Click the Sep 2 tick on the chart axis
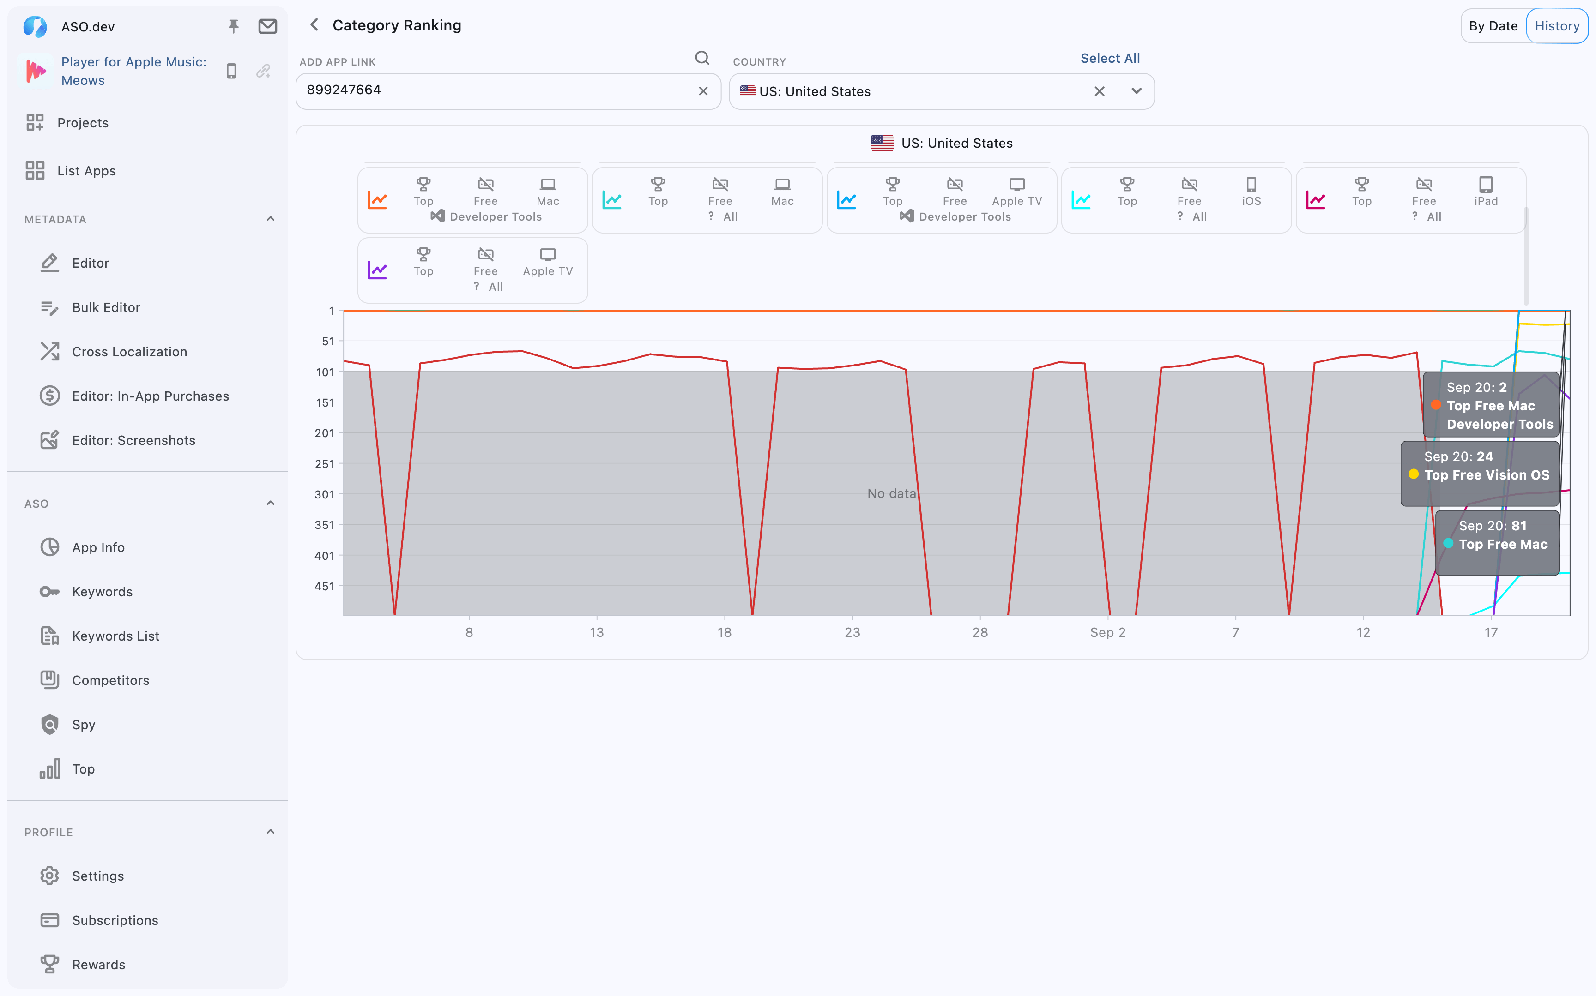1596x996 pixels. 1108,632
